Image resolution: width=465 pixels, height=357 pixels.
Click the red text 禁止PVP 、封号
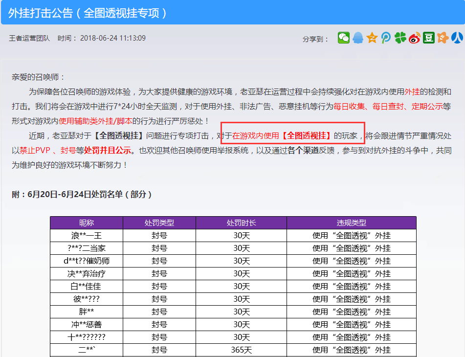click(x=48, y=150)
